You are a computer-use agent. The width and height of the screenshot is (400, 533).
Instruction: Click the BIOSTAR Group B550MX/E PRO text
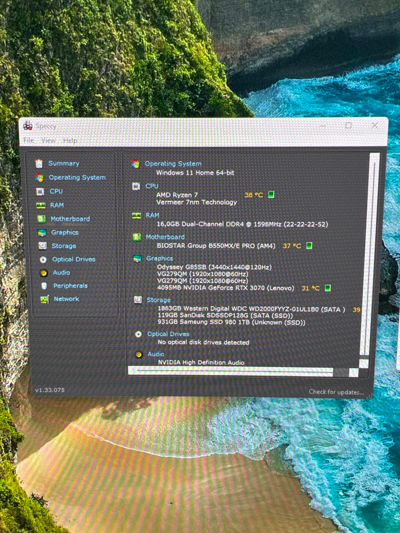point(216,246)
